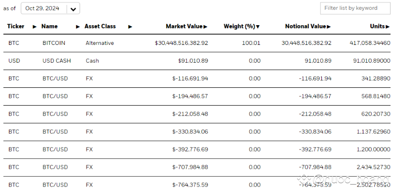393x190 pixels.
Task: Sort by Notional Value arrow
Action: (x=329, y=27)
